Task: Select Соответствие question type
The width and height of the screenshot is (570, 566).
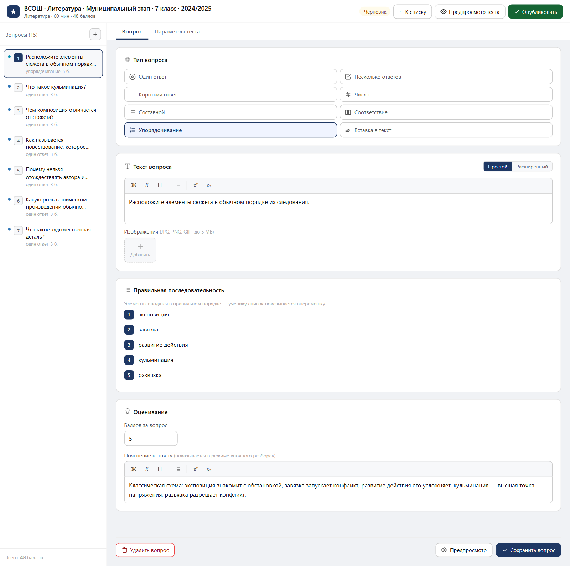Action: (x=446, y=112)
